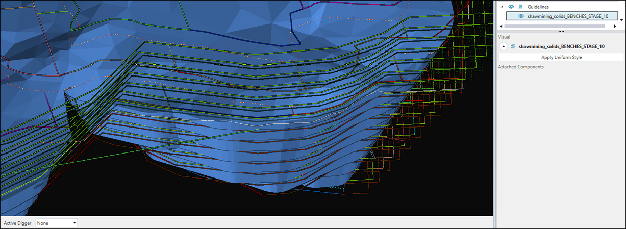
Task: Click the bold shawmining_solids_BENCHES_STAGE_10 heading
Action: coord(561,46)
